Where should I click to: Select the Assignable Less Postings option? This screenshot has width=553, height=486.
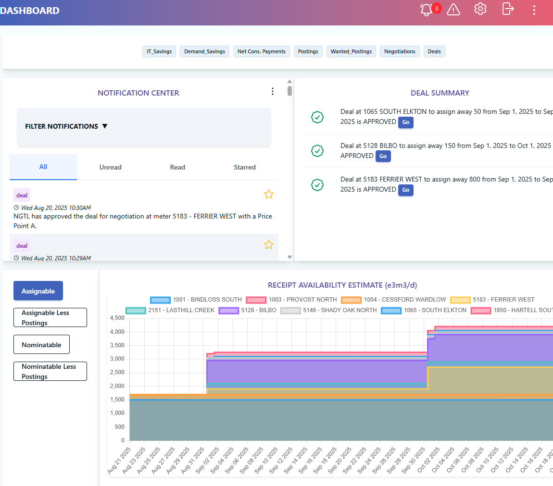[50, 317]
